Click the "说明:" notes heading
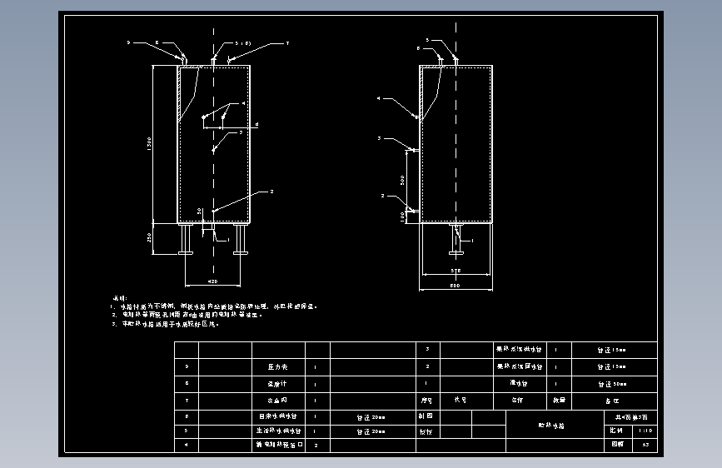Screen dimensions: 722x468 coord(120,298)
